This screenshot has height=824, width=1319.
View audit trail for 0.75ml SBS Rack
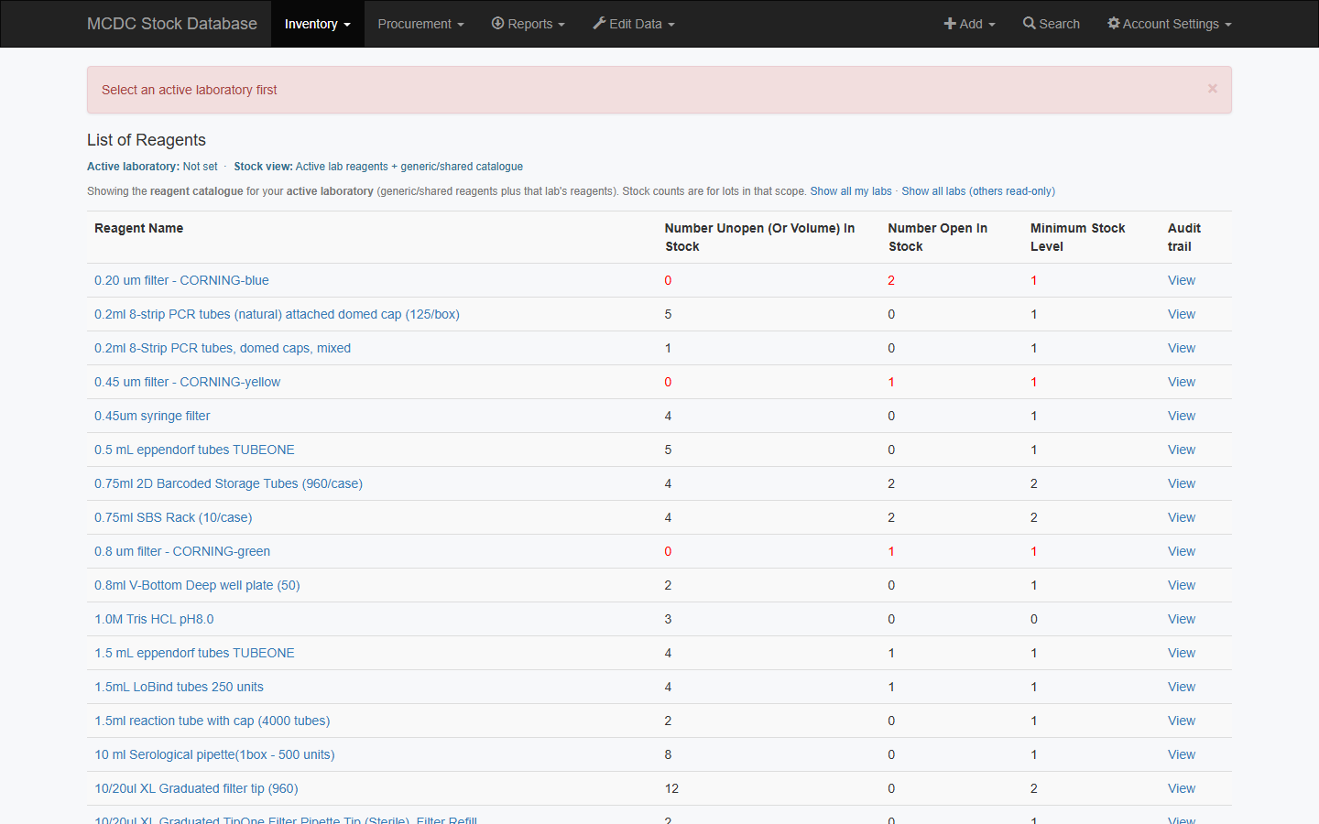point(1182,517)
